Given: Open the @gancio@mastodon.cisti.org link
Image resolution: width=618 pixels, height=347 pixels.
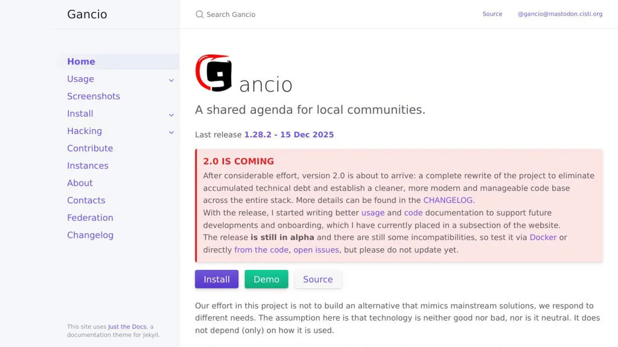Looking at the screenshot, I should tap(560, 14).
